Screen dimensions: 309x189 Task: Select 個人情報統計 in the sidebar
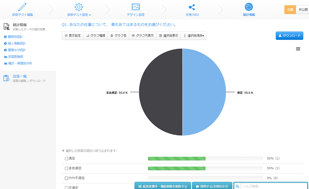[x=17, y=43]
